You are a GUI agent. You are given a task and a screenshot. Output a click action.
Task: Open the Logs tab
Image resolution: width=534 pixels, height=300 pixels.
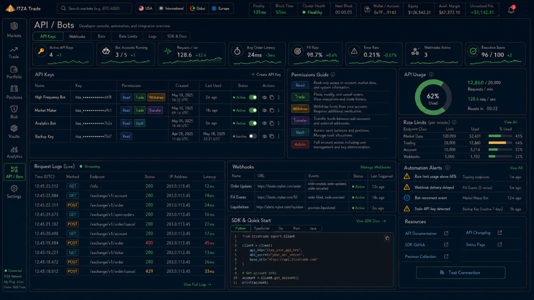pos(152,36)
